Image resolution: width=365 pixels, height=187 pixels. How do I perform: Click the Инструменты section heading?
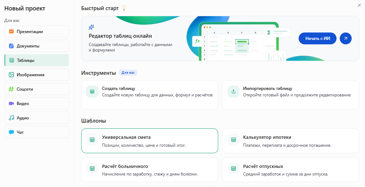98,73
